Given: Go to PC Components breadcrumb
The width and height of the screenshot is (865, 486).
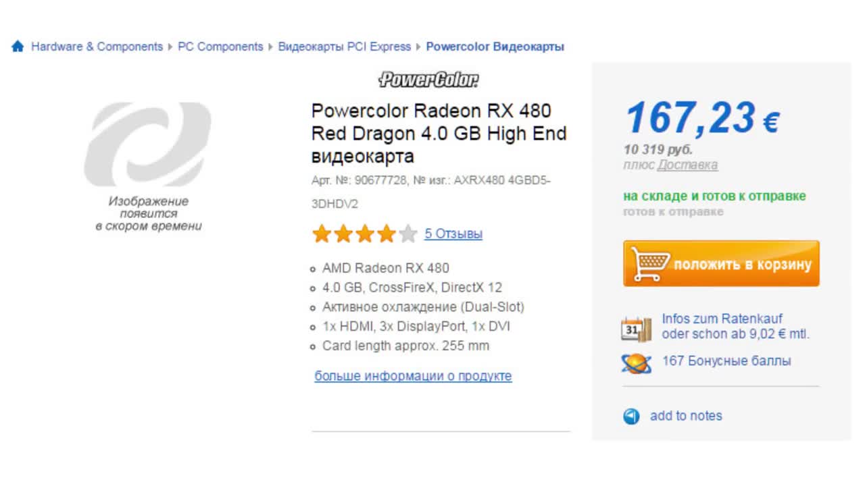Looking at the screenshot, I should (220, 47).
